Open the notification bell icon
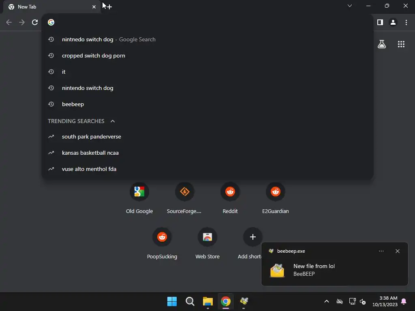The height and width of the screenshot is (311, 415). coord(404,301)
